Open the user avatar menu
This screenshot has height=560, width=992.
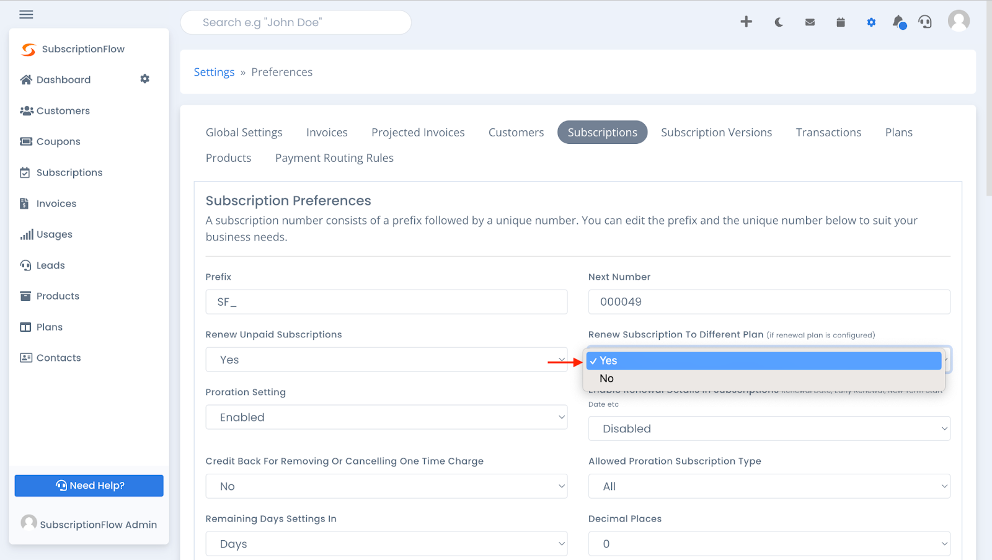pyautogui.click(x=959, y=20)
